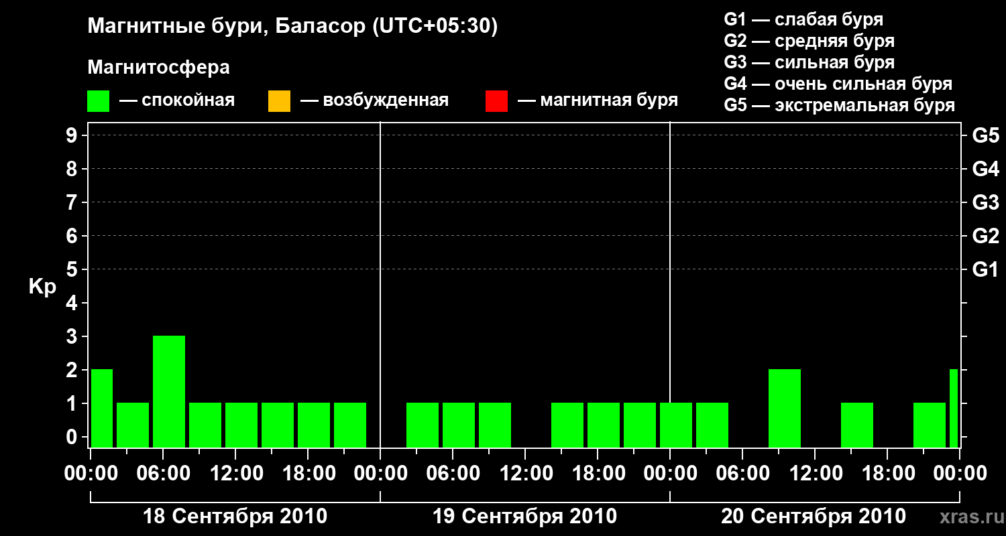Click the wide Kp 2 bar on 20 September
Screen dimensions: 1006x536
(x=785, y=408)
